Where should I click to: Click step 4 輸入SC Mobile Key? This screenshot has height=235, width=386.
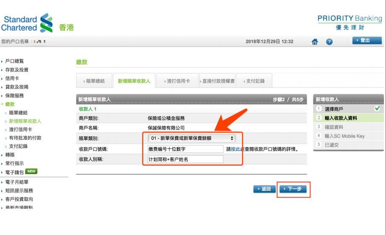[348, 136]
